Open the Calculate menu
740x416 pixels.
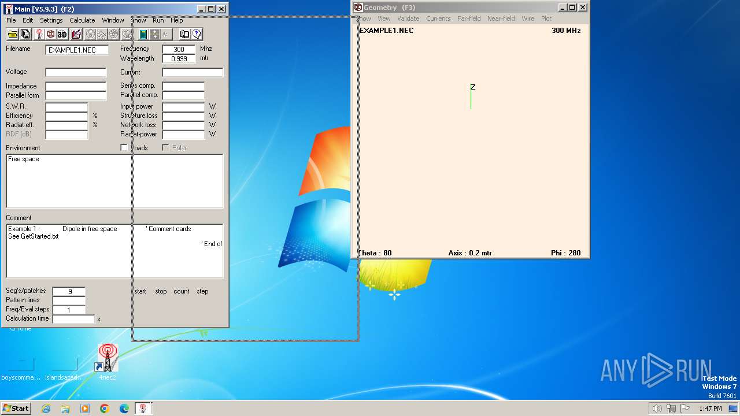point(82,20)
